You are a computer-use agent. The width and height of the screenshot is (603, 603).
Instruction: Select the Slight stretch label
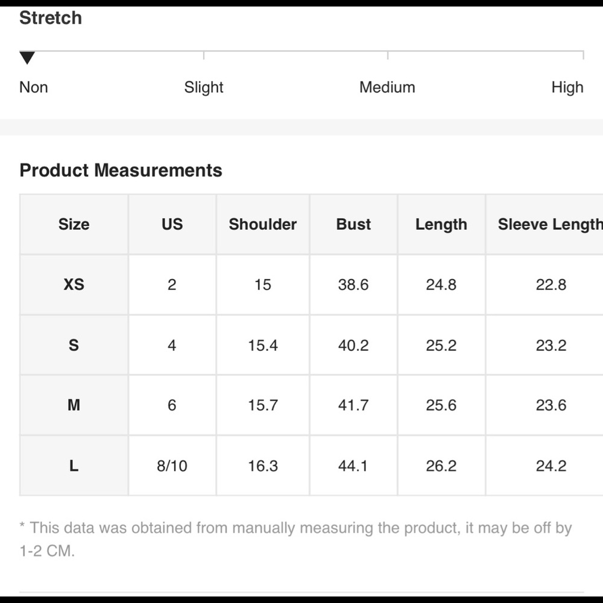(x=203, y=87)
